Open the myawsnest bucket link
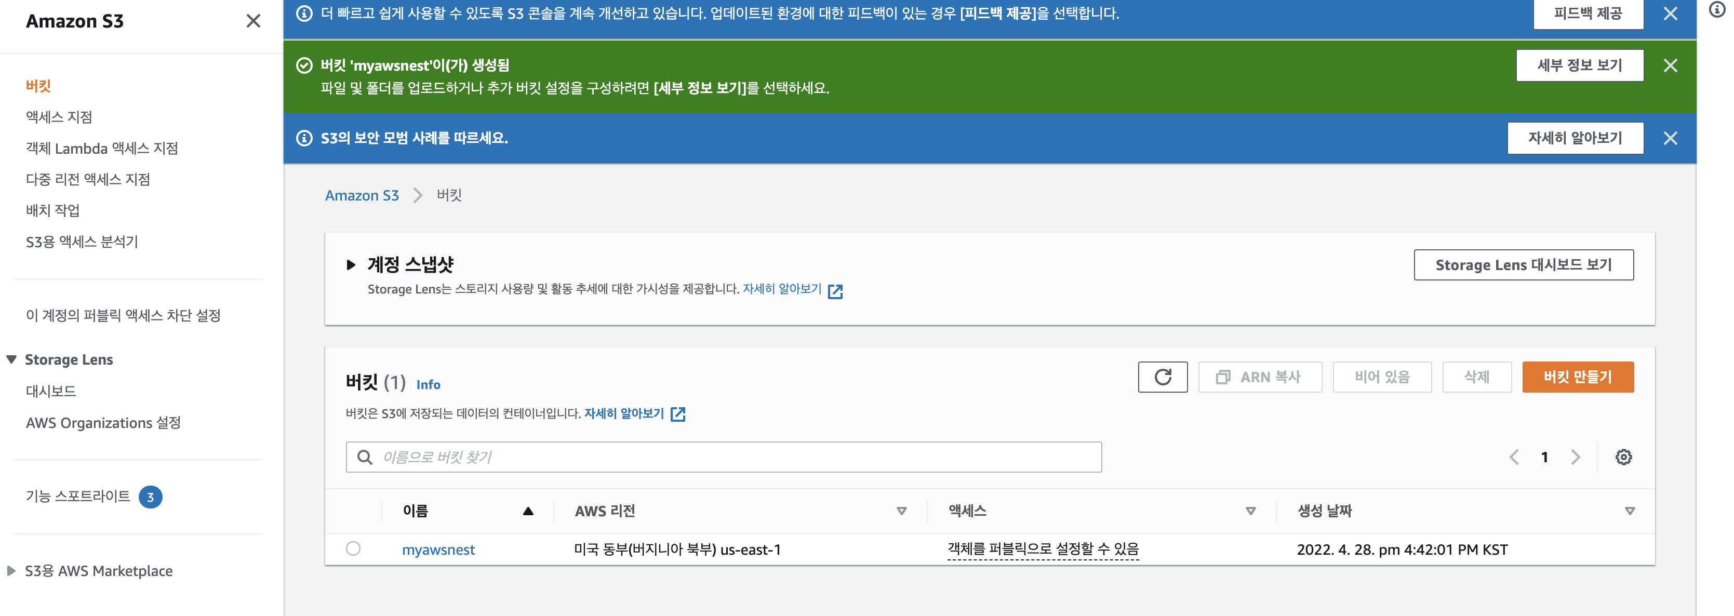Screen dimensions: 1734x616 click(x=438, y=550)
